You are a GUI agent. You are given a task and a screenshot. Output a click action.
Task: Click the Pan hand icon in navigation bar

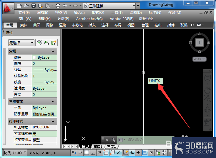point(207,90)
